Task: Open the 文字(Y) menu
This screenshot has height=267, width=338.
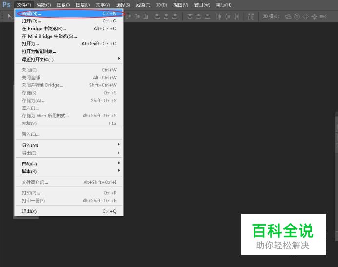Action: click(x=103, y=5)
